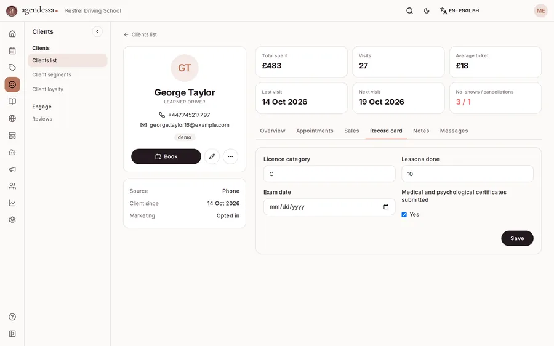Screen dimensions: 554x346
Task: Click the Book button
Action: tap(166, 156)
